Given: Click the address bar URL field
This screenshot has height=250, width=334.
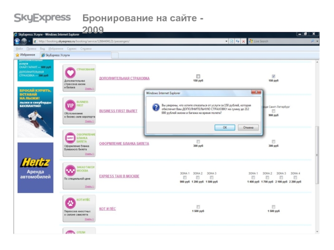Looking at the screenshot, I should tap(129, 41).
